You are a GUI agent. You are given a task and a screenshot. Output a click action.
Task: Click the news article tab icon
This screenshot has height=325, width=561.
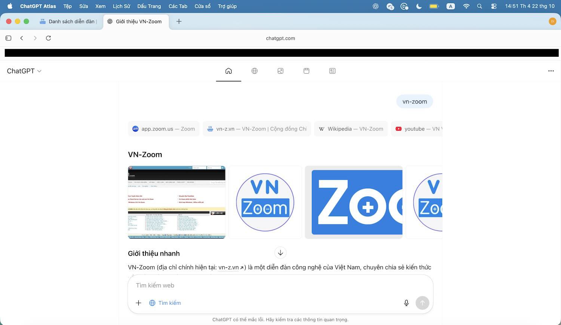(x=332, y=71)
